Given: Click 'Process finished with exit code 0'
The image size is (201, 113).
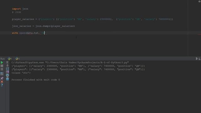Looking at the screenshot, I should tap(35, 80).
